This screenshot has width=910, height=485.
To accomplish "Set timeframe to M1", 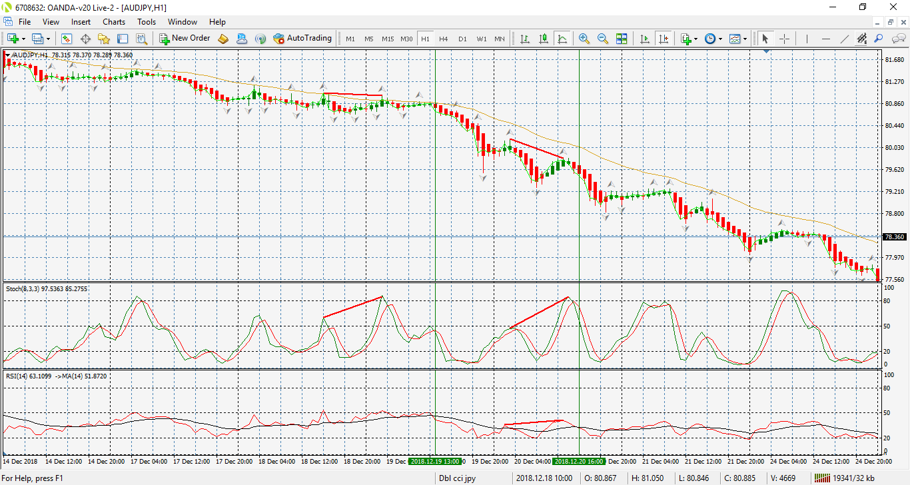I will pyautogui.click(x=350, y=39).
